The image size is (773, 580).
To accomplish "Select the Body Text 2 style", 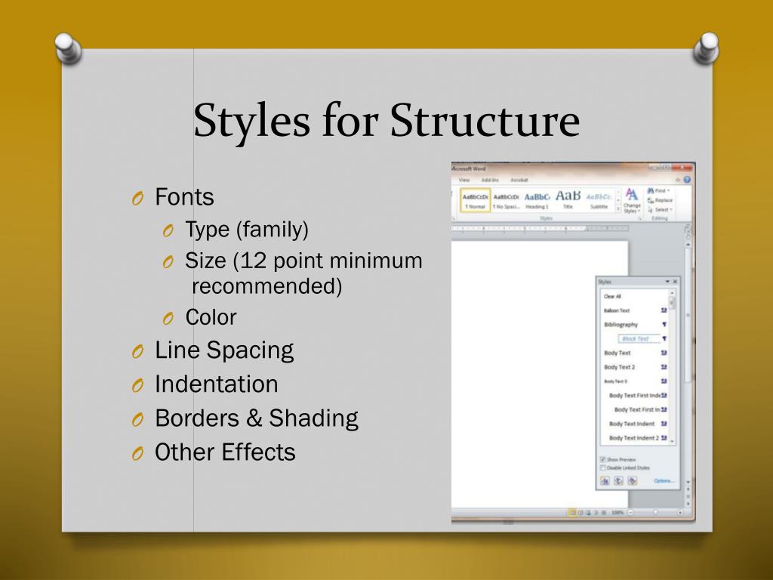I will click(619, 367).
